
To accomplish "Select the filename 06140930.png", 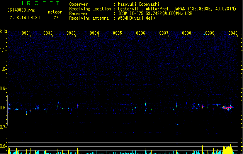I will (x=21, y=10).
